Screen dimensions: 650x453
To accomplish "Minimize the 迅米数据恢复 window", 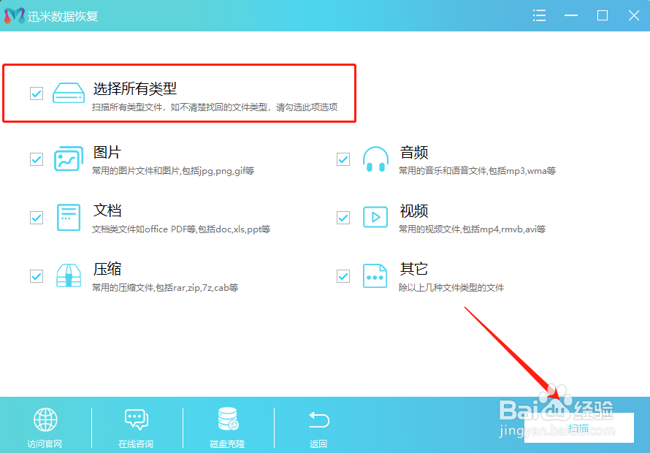I will pyautogui.click(x=571, y=15).
